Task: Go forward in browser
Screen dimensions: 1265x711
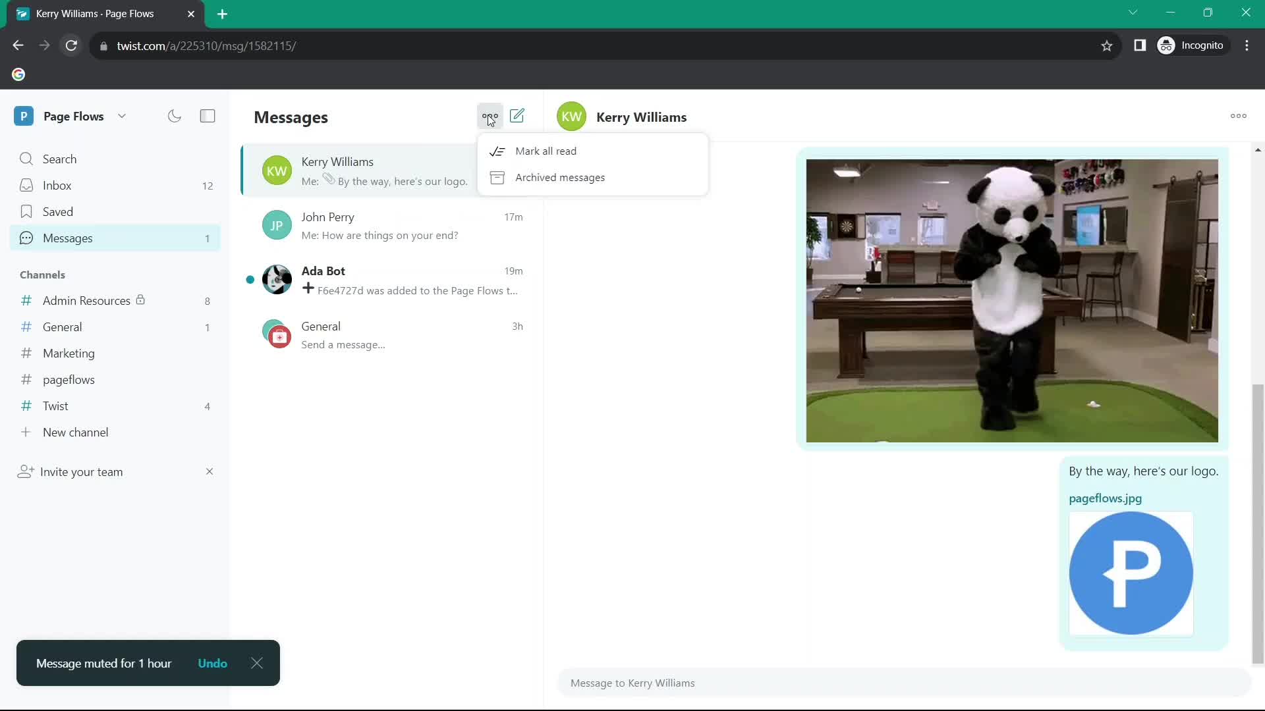Action: (44, 45)
